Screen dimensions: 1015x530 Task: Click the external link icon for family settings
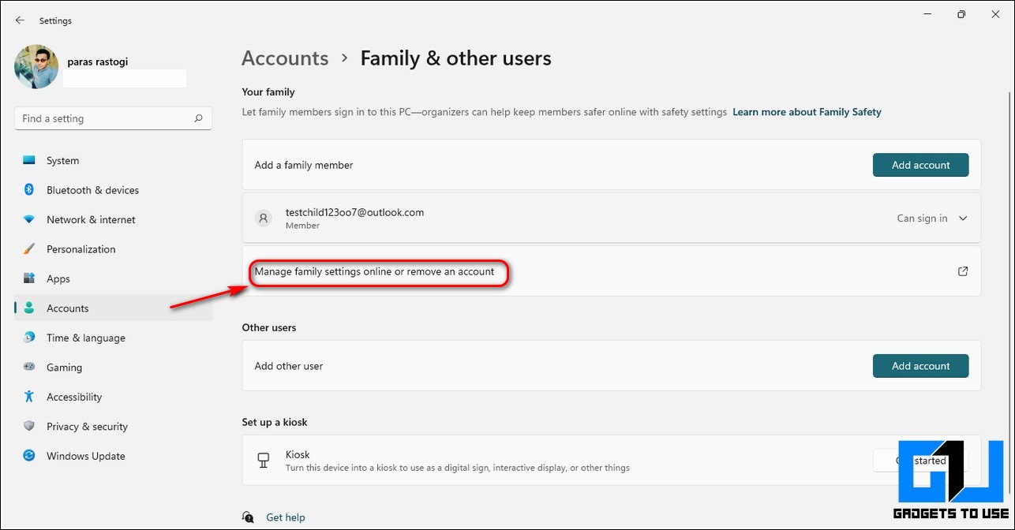click(962, 271)
